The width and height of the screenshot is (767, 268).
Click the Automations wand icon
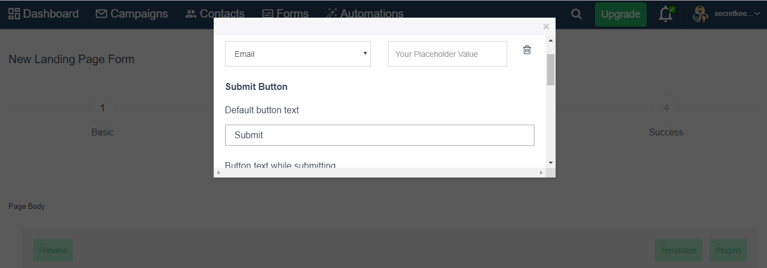[332, 14]
